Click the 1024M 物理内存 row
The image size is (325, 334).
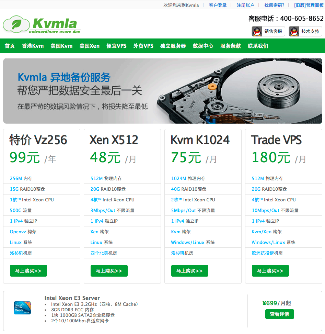click(x=203, y=178)
